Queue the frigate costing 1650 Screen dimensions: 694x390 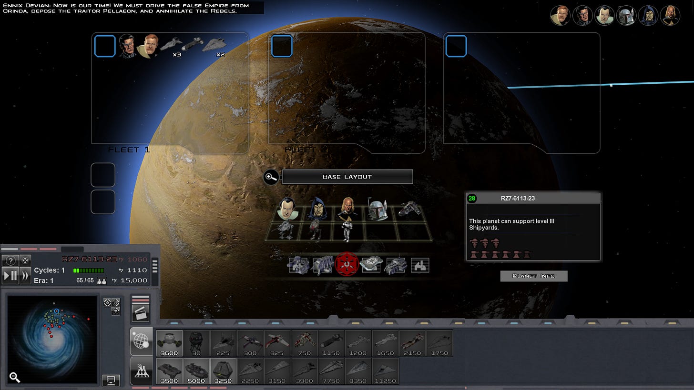click(385, 343)
